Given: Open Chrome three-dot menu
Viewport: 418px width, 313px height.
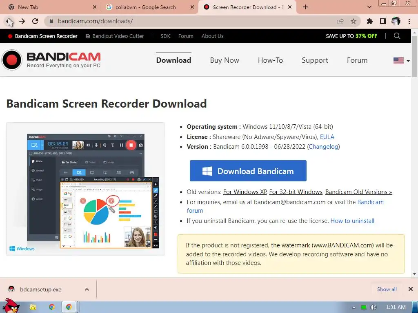Looking at the screenshot, I should [409, 21].
